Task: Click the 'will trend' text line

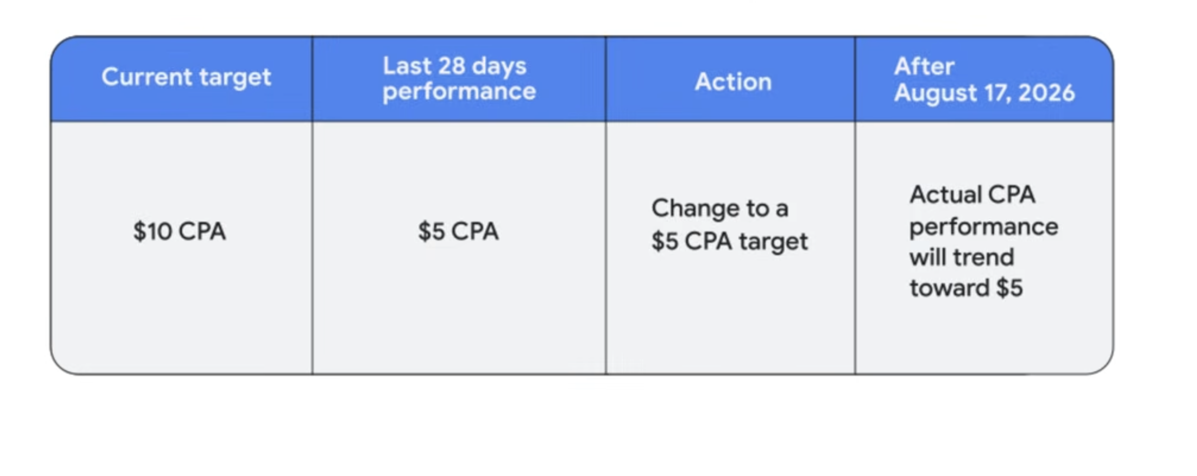Action: click(x=961, y=258)
